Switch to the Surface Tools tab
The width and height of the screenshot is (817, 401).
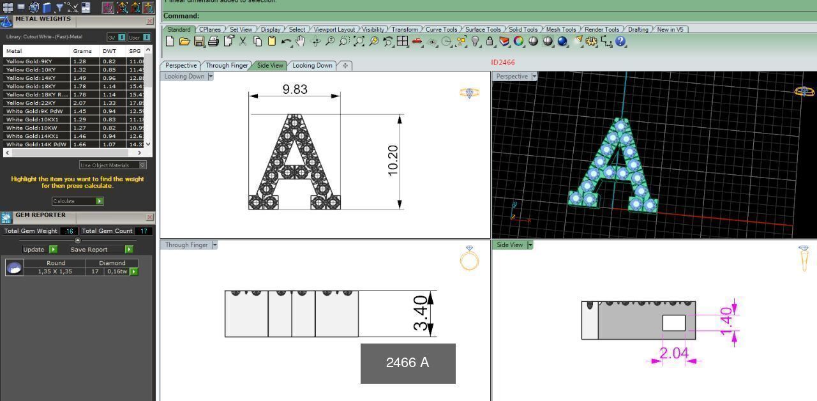click(x=483, y=29)
